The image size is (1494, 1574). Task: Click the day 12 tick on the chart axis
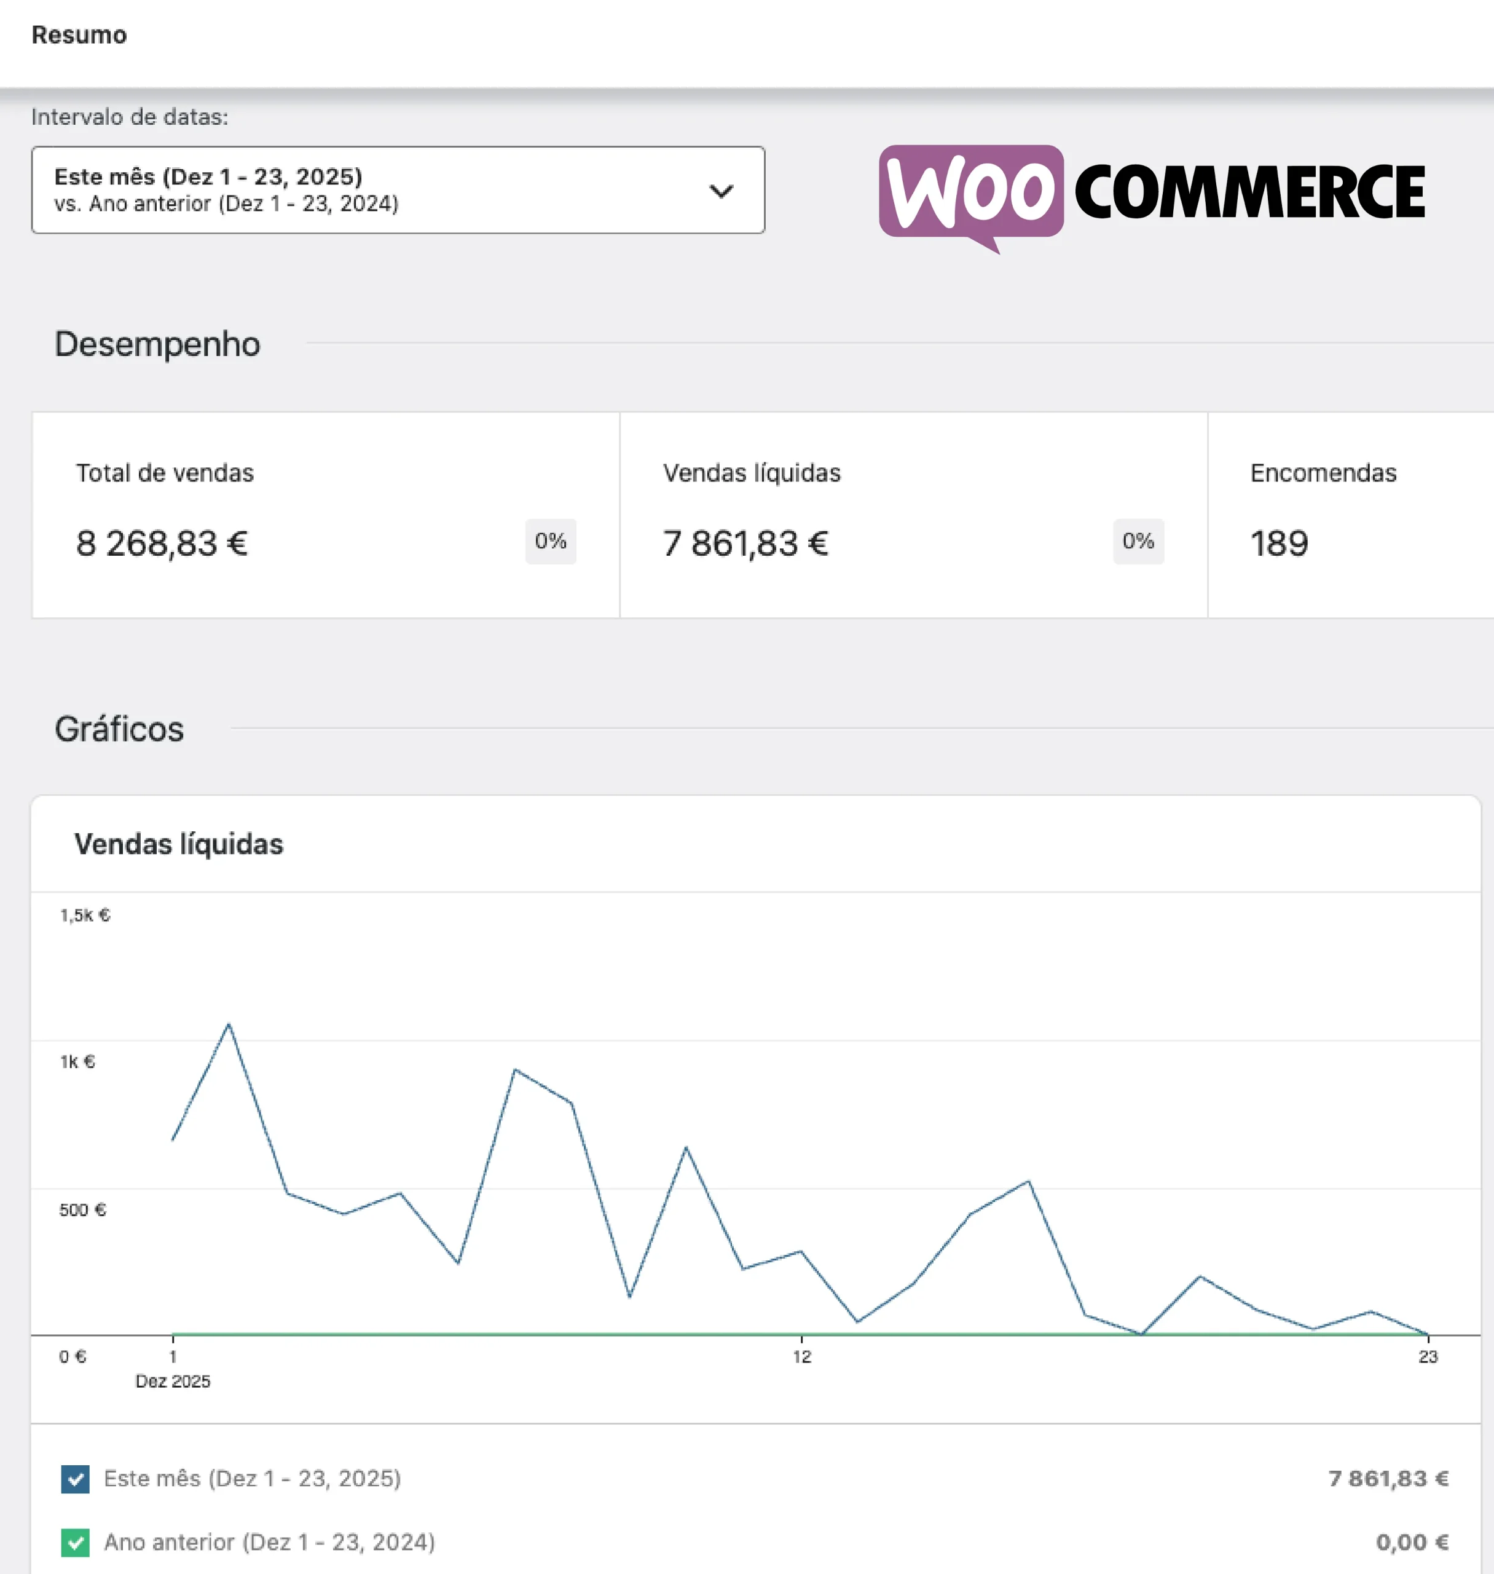[x=801, y=1356]
